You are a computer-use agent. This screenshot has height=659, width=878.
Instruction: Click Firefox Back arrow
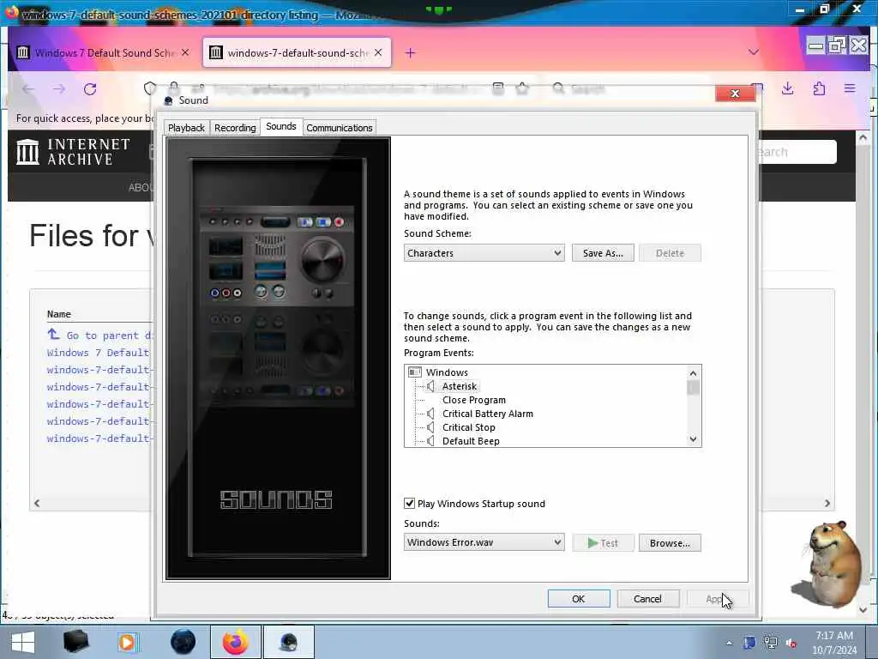click(28, 88)
